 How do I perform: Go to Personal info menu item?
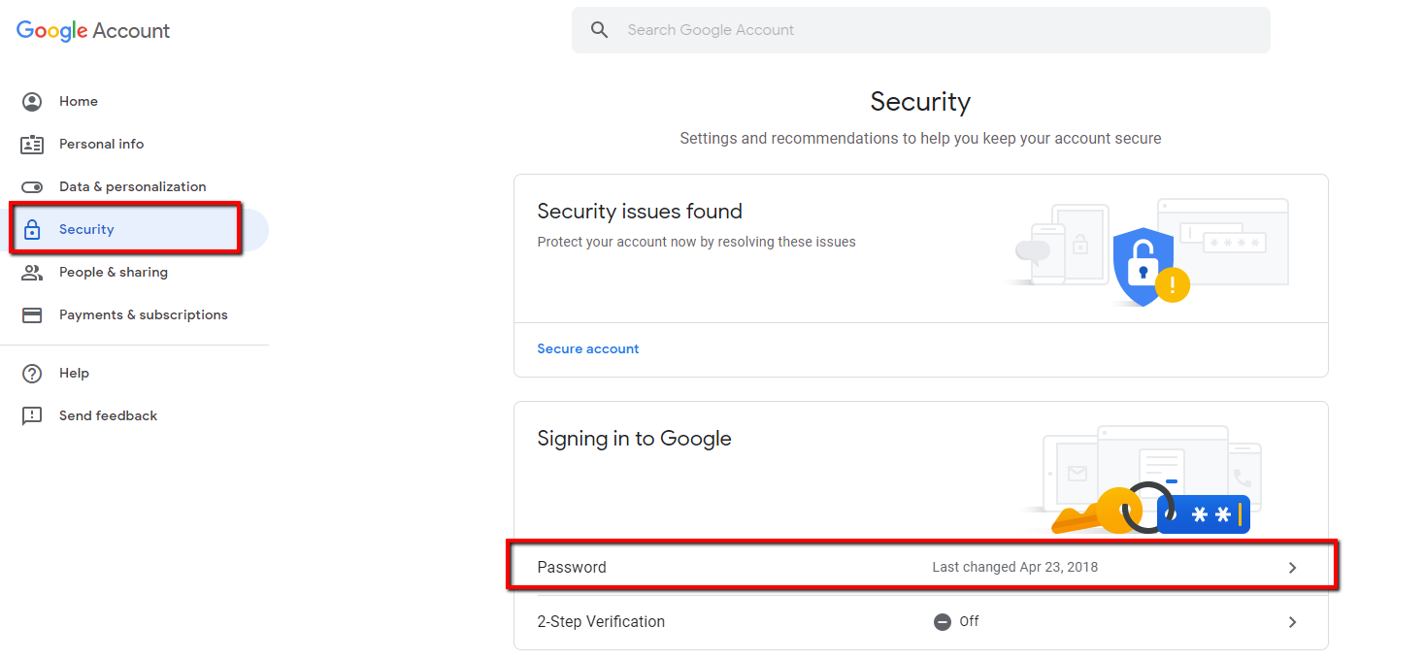[x=101, y=145]
